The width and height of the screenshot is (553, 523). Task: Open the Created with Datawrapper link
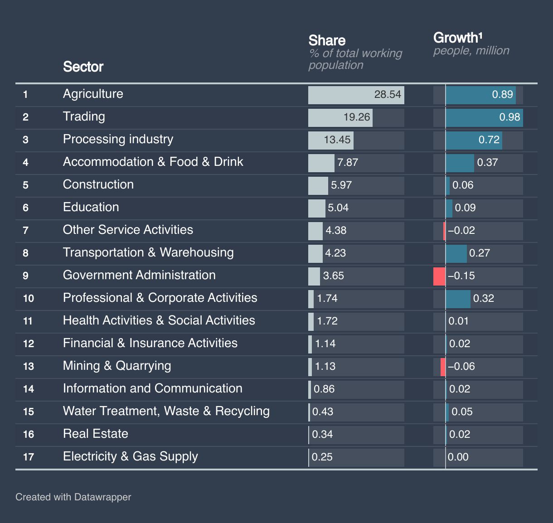73,497
